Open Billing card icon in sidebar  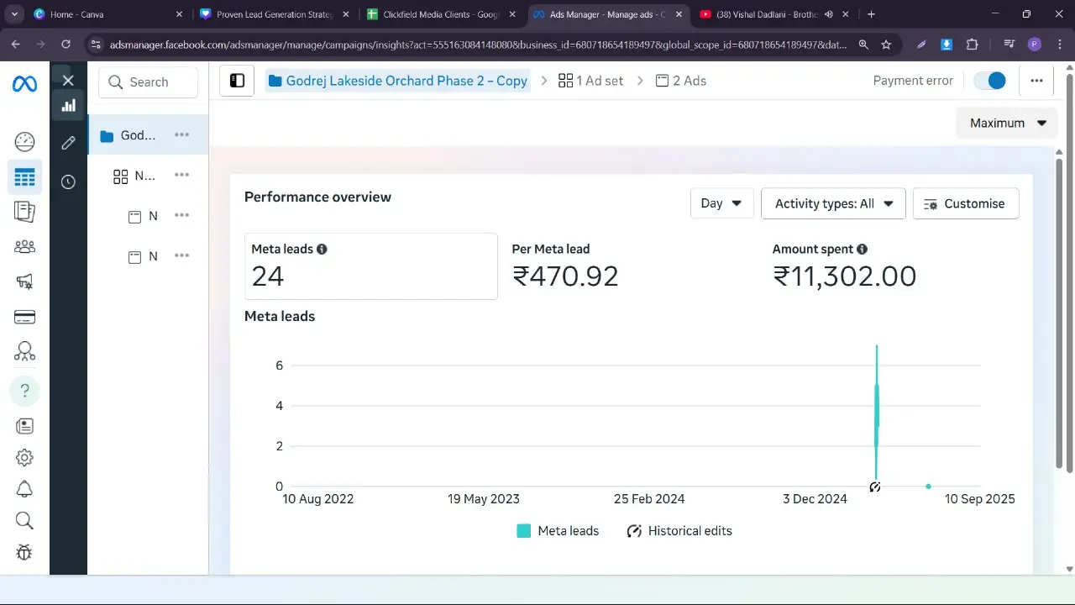pyautogui.click(x=24, y=317)
